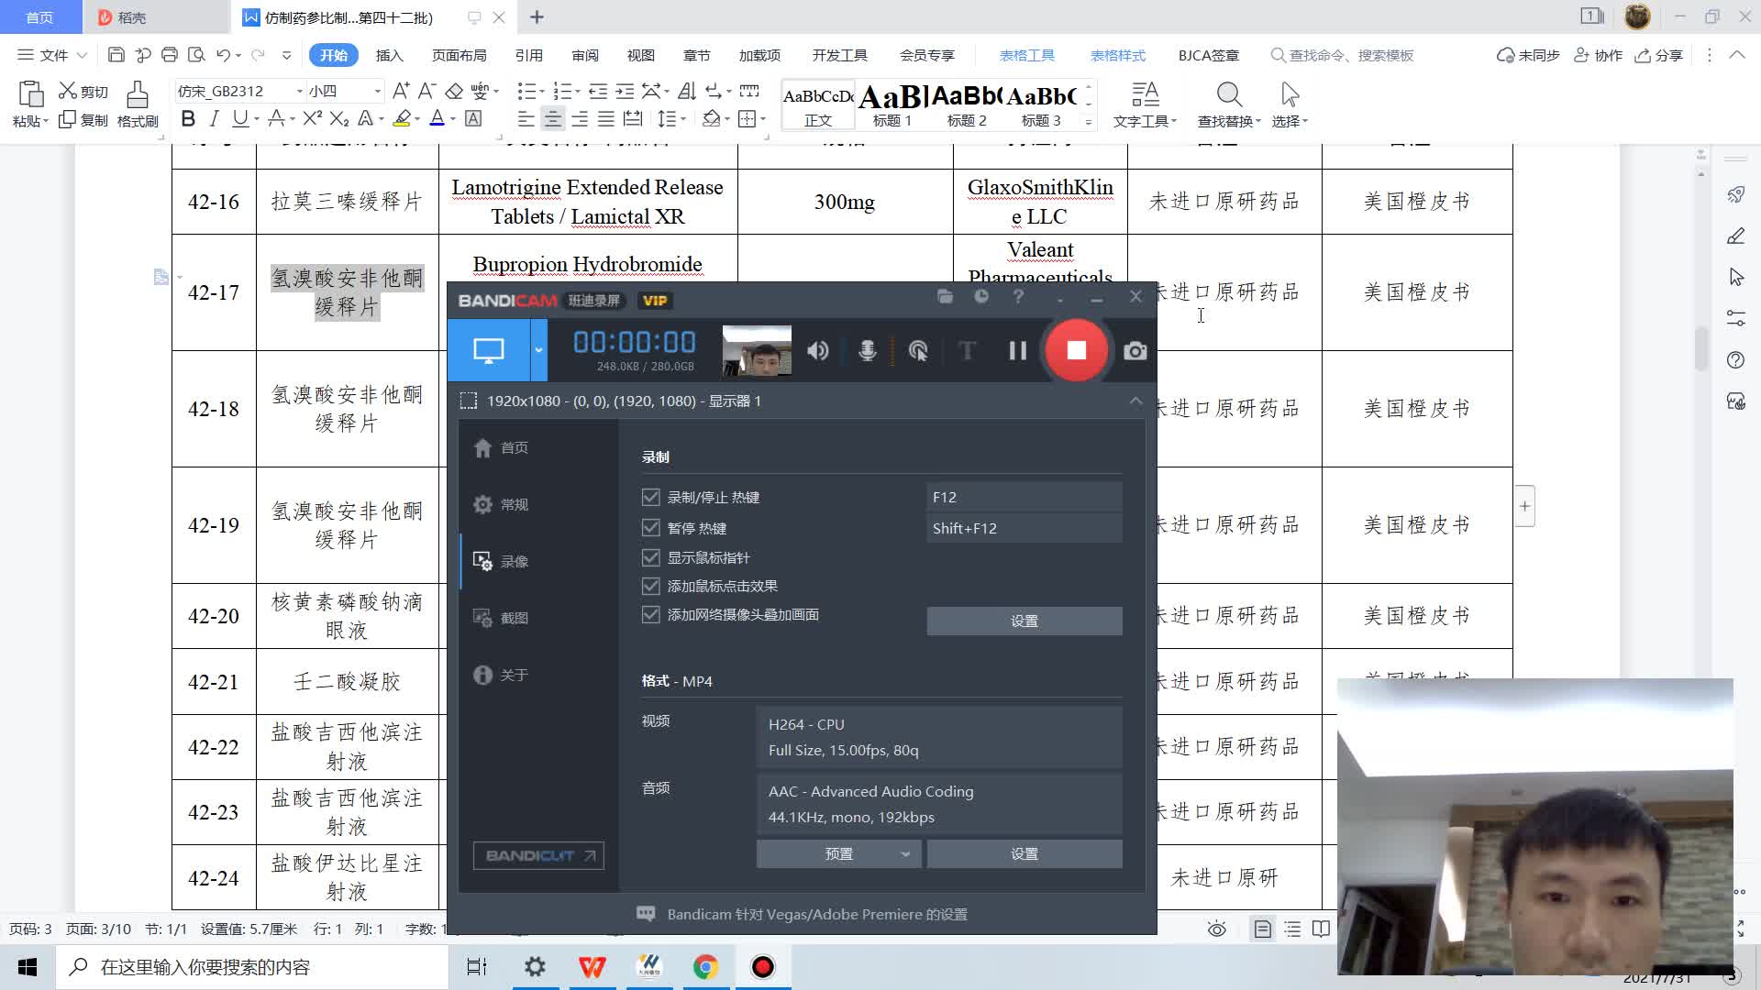The image size is (1761, 990).
Task: Undo the last action in WPS
Action: [x=222, y=55]
